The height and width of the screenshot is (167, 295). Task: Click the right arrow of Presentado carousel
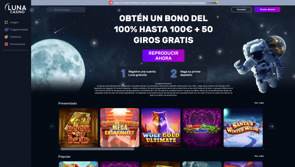(272, 126)
